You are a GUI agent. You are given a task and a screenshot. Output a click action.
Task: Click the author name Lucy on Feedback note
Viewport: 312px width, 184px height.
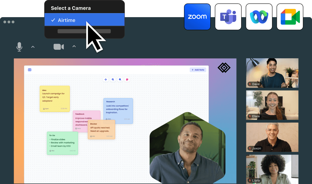click(79, 129)
